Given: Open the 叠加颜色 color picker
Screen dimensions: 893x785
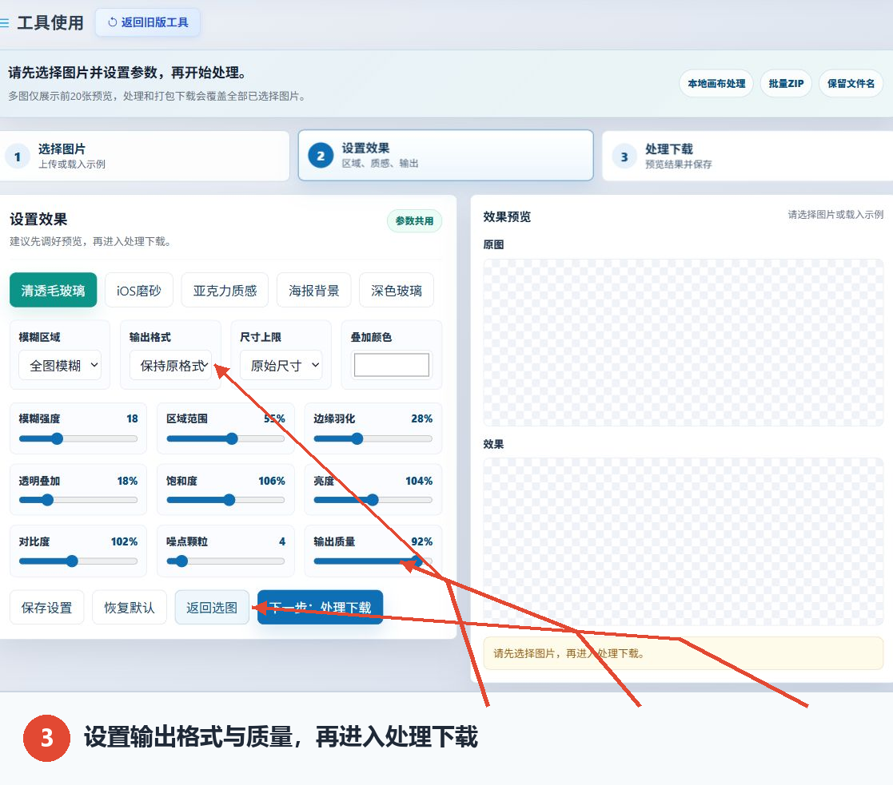Looking at the screenshot, I should tap(391, 365).
